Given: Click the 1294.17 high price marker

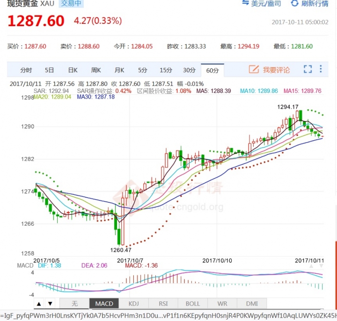Looking at the screenshot, I should [288, 107].
